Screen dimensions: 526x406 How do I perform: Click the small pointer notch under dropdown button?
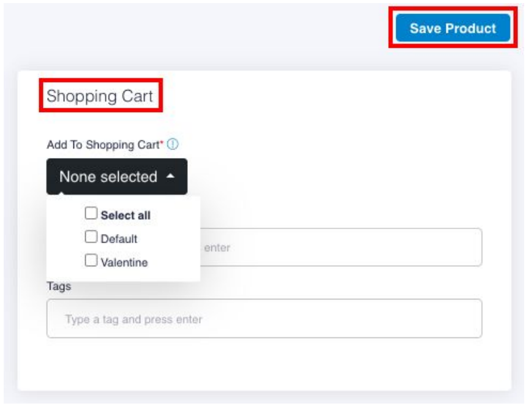(x=61, y=194)
